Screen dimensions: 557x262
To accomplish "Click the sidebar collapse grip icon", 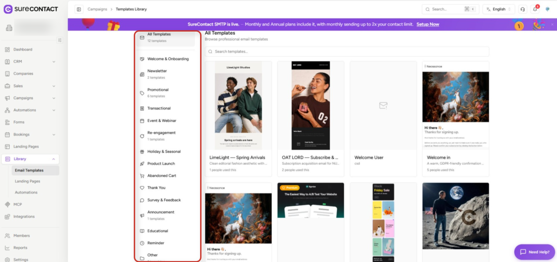I will coord(59,40).
